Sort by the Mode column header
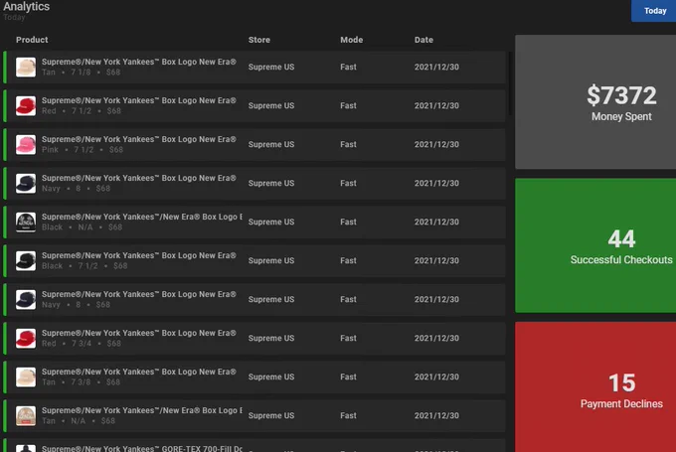This screenshot has width=676, height=452. (x=351, y=40)
